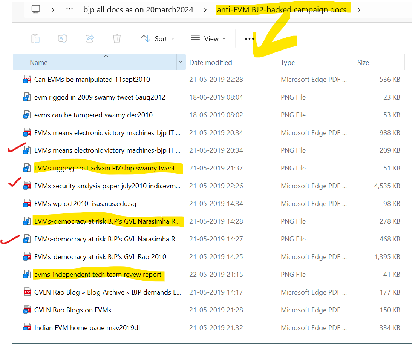
Task: Click the Delete trash icon in toolbar
Action: (x=116, y=38)
